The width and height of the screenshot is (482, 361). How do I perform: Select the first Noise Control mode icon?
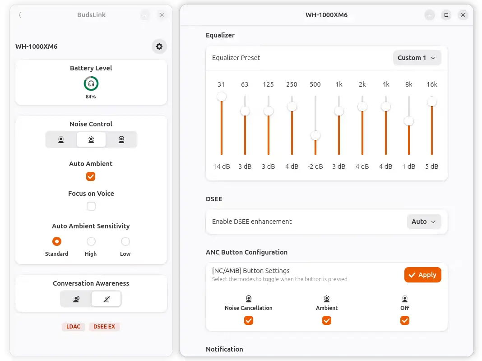(x=61, y=140)
